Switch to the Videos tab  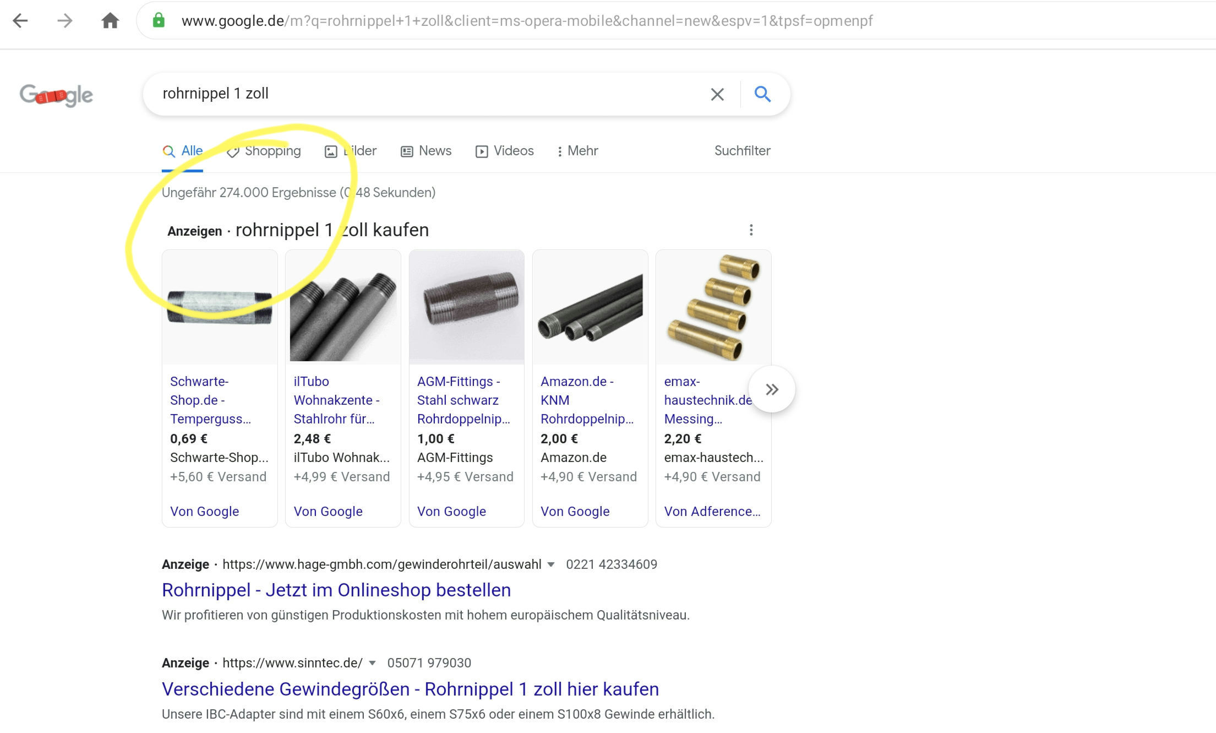point(504,151)
